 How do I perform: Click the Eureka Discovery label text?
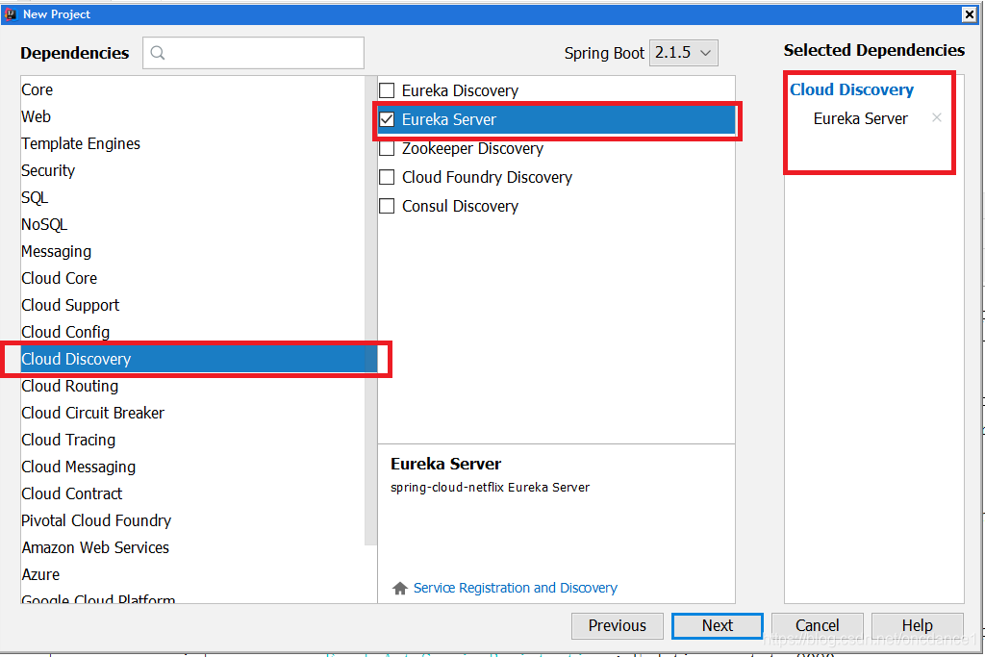coord(460,91)
